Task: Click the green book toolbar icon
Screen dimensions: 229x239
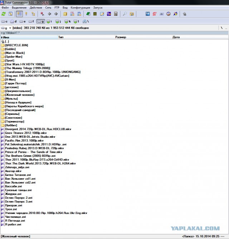Action: tap(88, 14)
